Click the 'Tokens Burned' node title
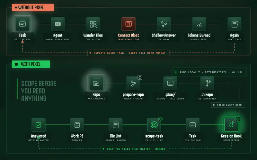Screen dimensions: 257x160 pyautogui.click(x=199, y=35)
